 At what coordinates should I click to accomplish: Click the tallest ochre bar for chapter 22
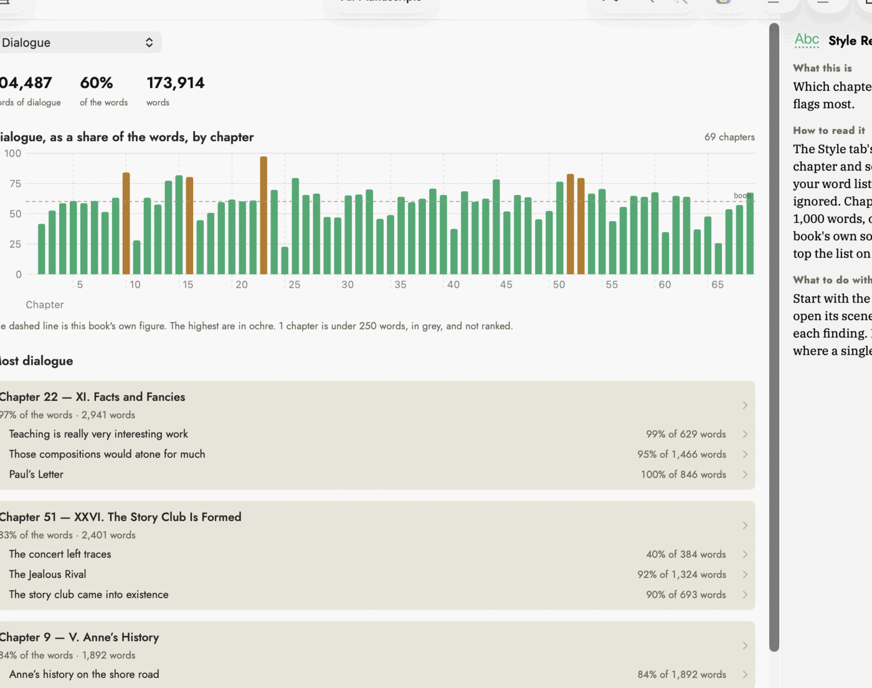coord(263,215)
